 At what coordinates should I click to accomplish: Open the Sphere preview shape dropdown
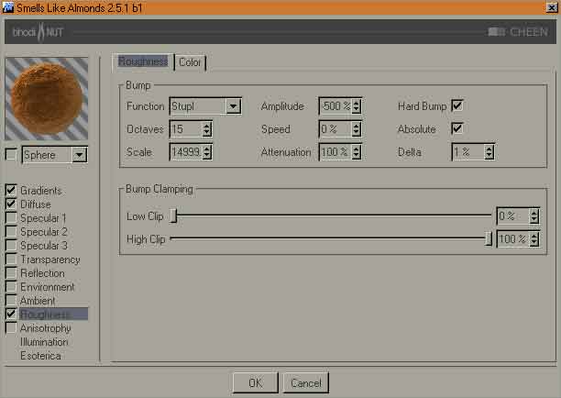[x=79, y=155]
